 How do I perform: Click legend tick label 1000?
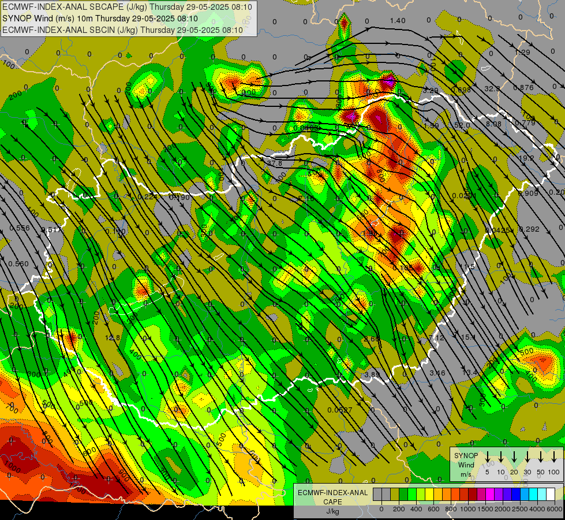tap(467, 509)
